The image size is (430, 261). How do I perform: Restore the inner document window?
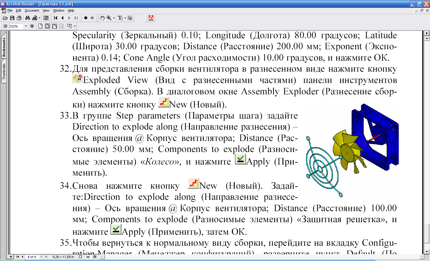[x=422, y=10]
